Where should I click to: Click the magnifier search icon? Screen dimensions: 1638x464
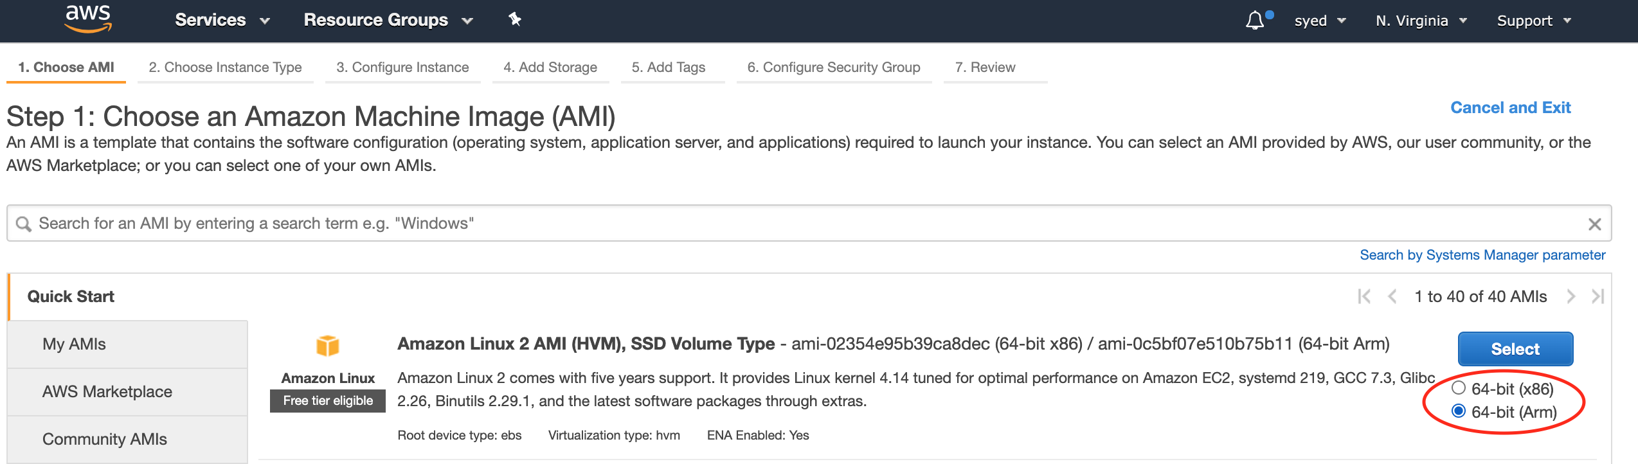(24, 224)
